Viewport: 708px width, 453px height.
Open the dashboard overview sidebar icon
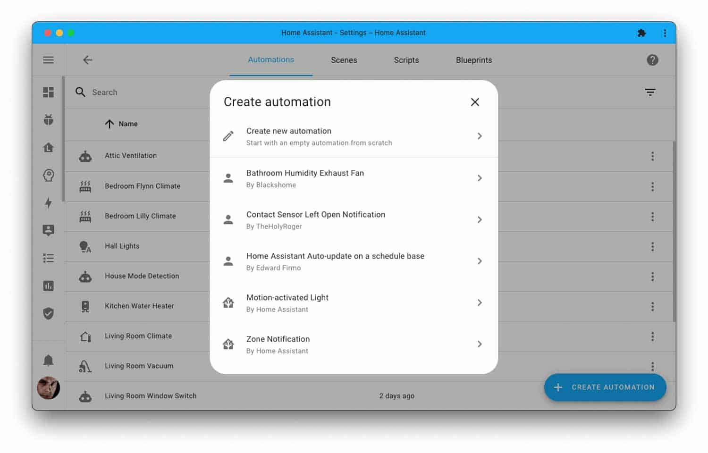pyautogui.click(x=48, y=92)
